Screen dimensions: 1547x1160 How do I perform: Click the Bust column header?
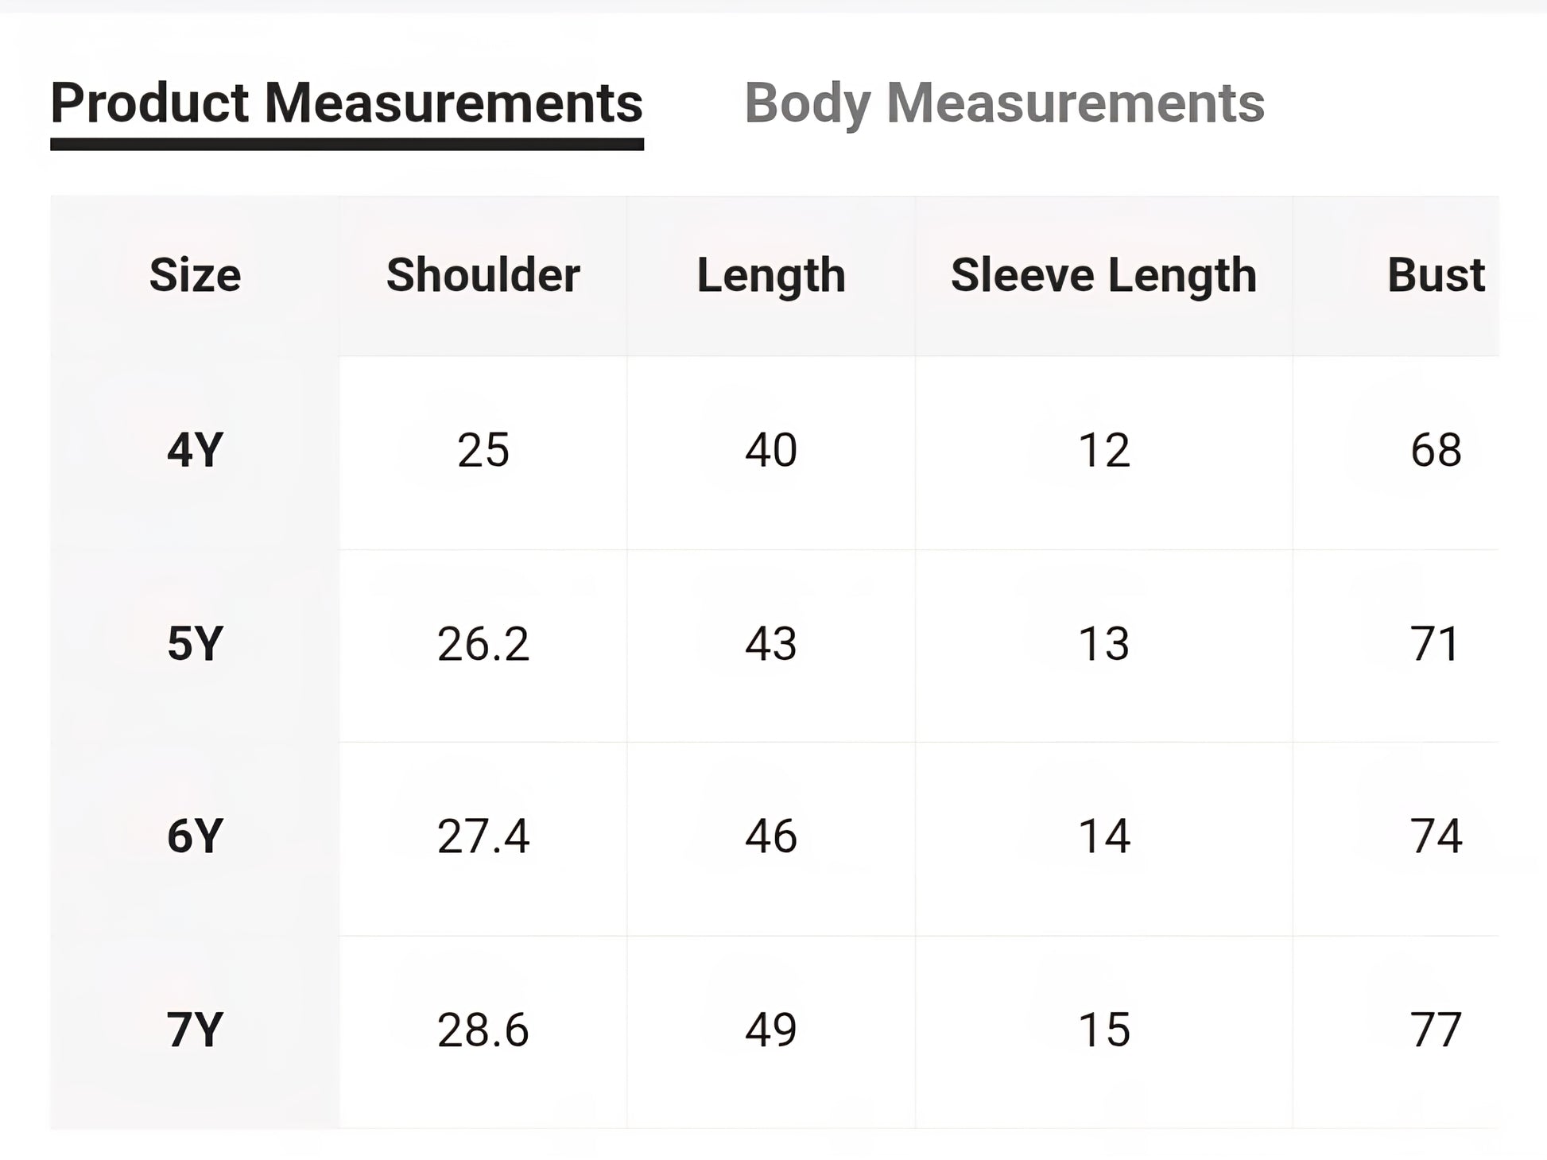1435,275
